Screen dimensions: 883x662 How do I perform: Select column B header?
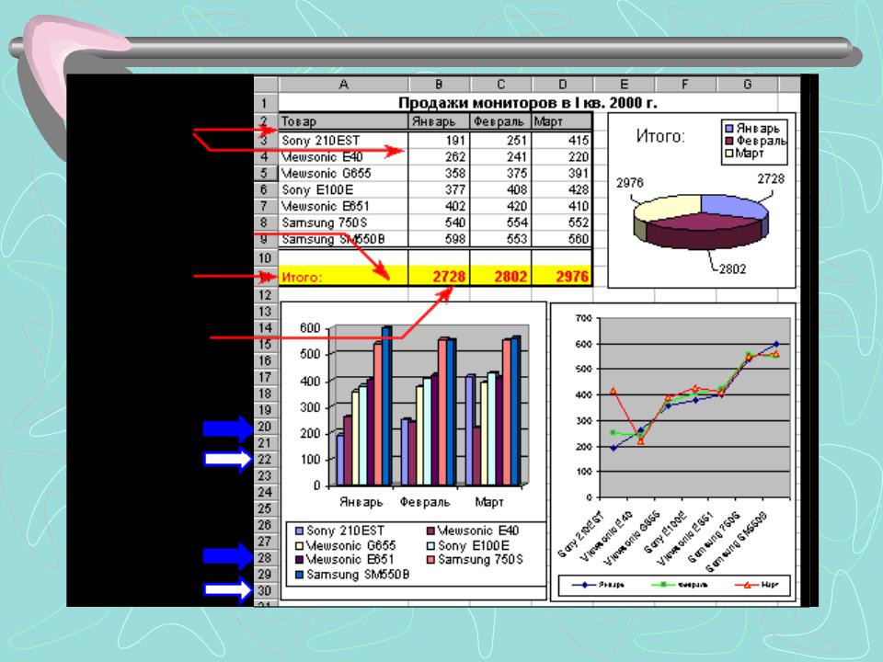click(x=440, y=85)
